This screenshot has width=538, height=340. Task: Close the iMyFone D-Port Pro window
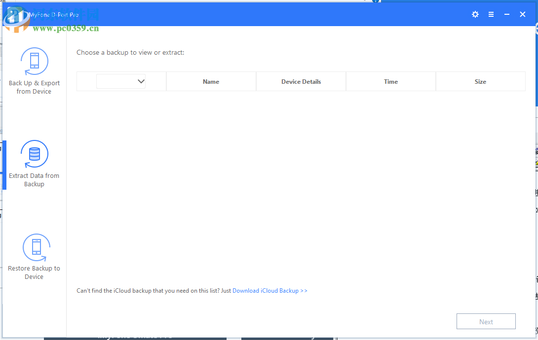pyautogui.click(x=523, y=14)
